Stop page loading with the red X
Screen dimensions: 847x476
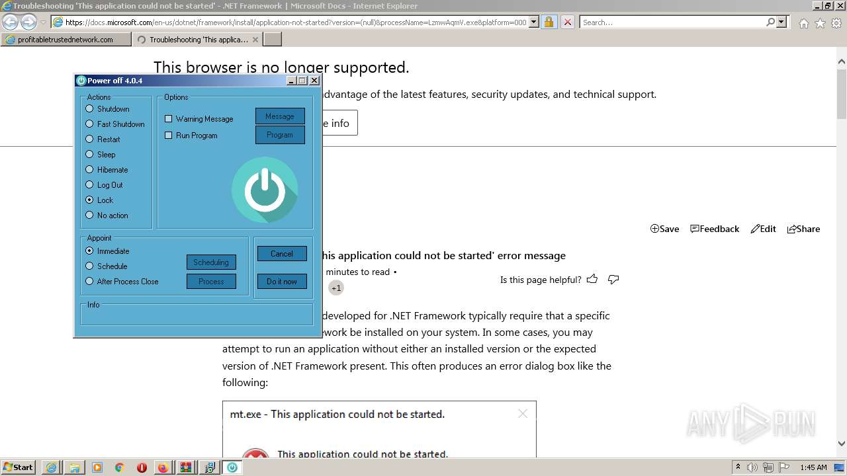pyautogui.click(x=567, y=22)
